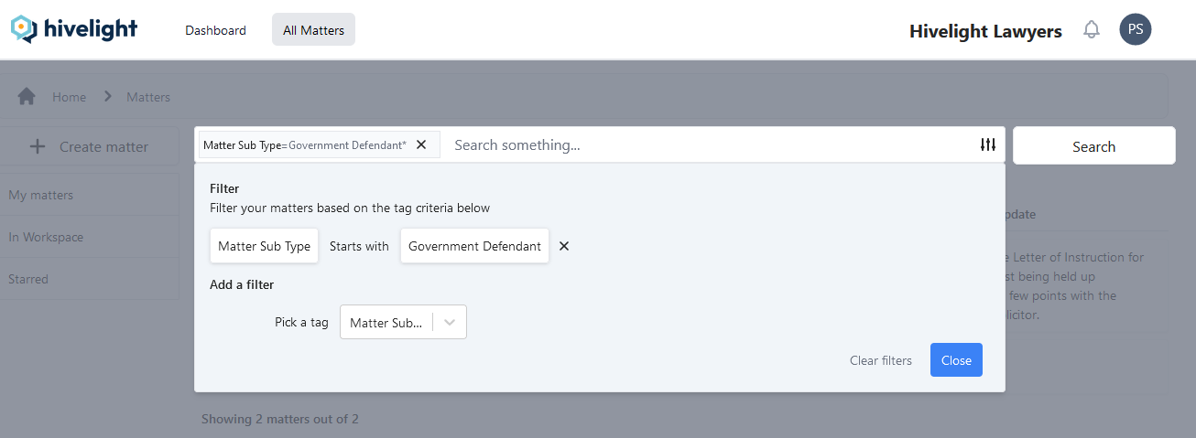Select the All Matters tab

pyautogui.click(x=313, y=30)
